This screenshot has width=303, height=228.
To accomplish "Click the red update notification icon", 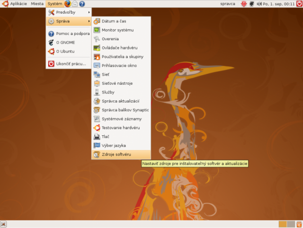I will coord(244,4).
